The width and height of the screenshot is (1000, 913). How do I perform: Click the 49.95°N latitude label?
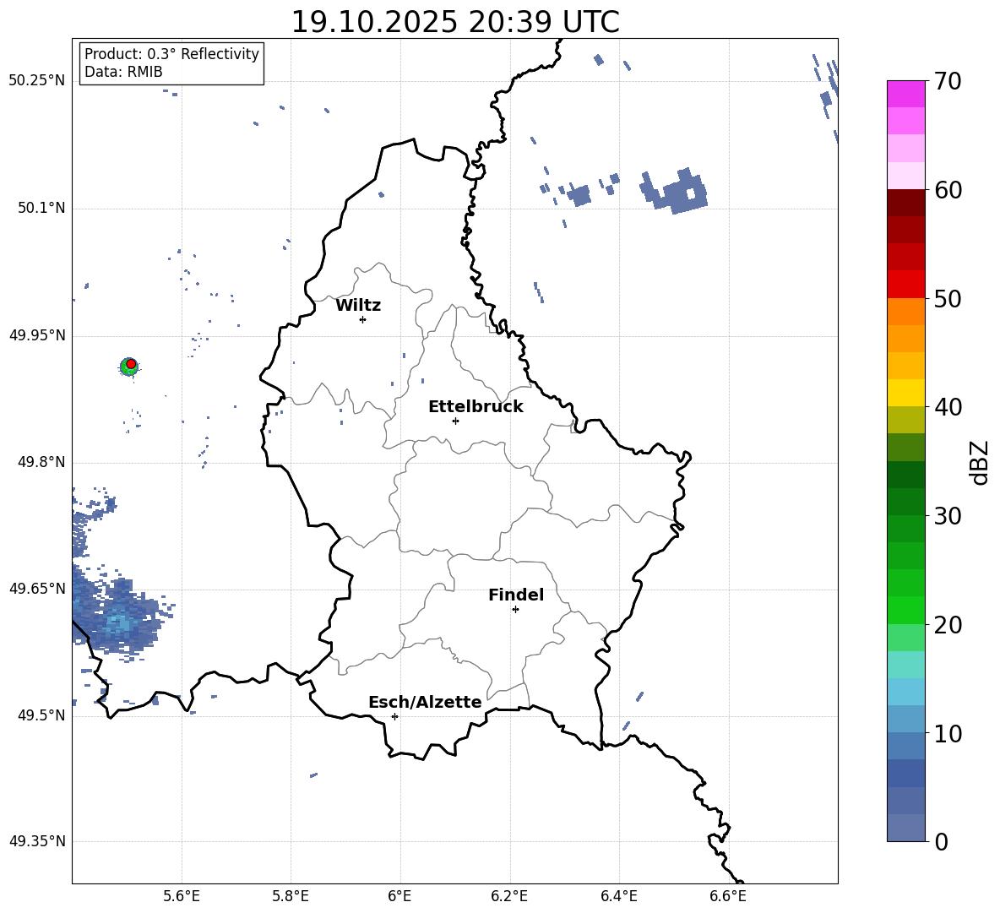click(x=37, y=335)
